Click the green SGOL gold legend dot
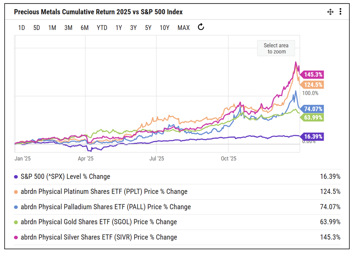The width and height of the screenshot is (354, 253). coord(16,222)
